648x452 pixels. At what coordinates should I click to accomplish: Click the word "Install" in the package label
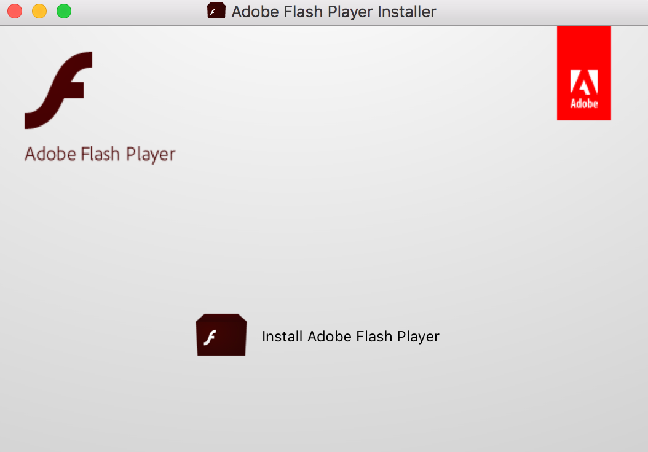coord(282,337)
